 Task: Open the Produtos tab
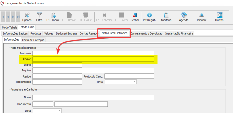[x=36, y=33]
